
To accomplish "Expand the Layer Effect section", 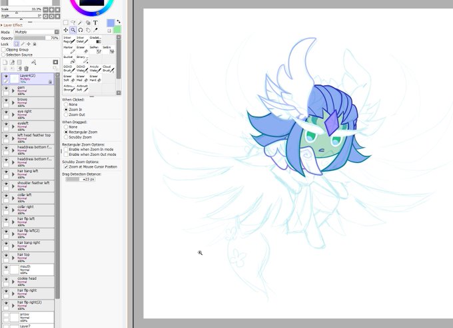I will click(1, 25).
